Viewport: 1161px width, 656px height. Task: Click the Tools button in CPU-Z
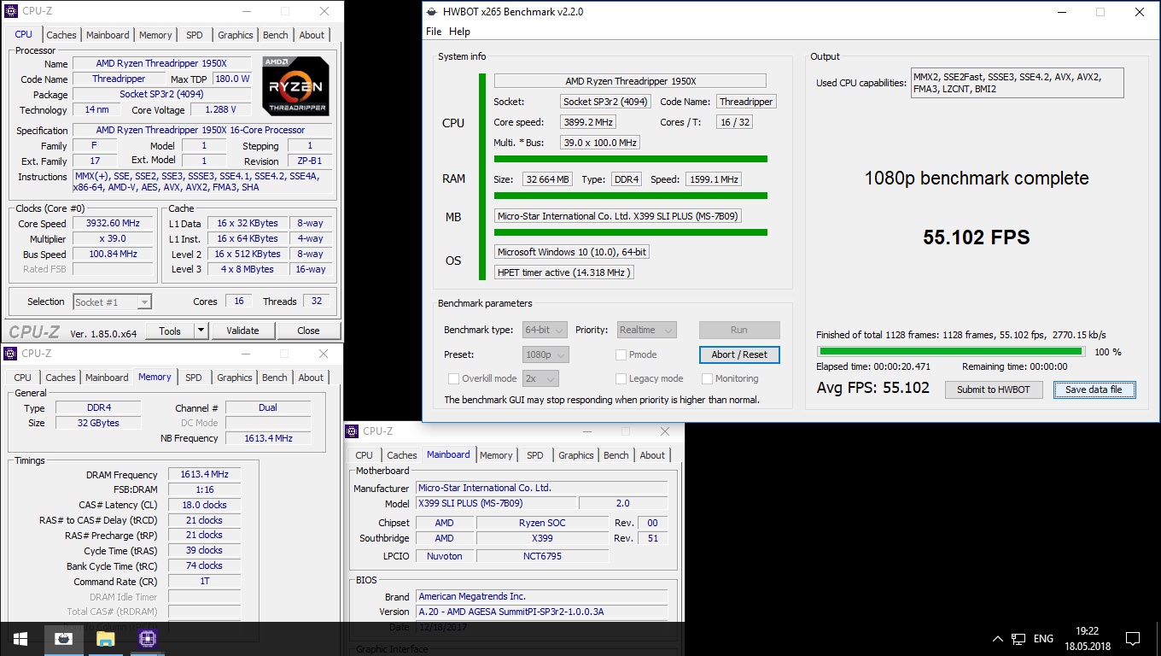point(170,331)
